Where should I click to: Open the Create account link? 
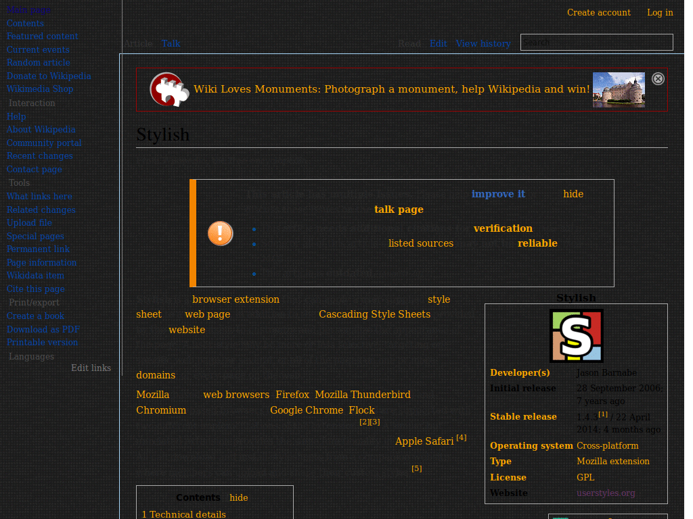(598, 12)
